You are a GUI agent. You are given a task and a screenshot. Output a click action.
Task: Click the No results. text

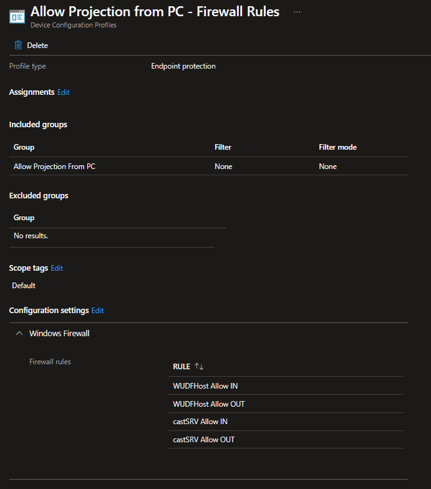31,236
